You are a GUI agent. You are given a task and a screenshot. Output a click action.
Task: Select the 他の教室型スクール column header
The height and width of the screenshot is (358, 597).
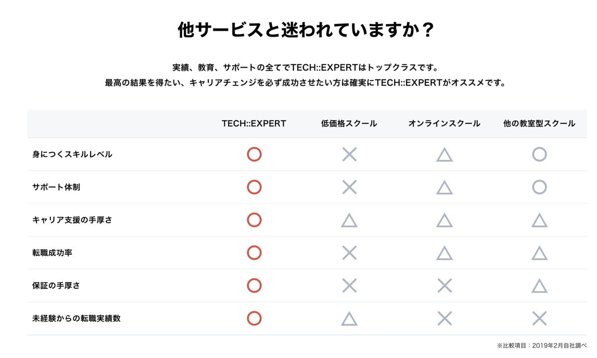[539, 124]
